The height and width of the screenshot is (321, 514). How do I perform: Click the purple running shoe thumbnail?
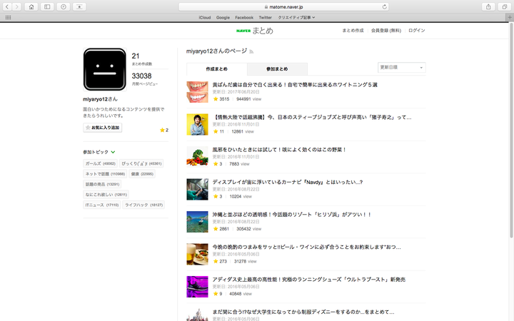point(197,287)
